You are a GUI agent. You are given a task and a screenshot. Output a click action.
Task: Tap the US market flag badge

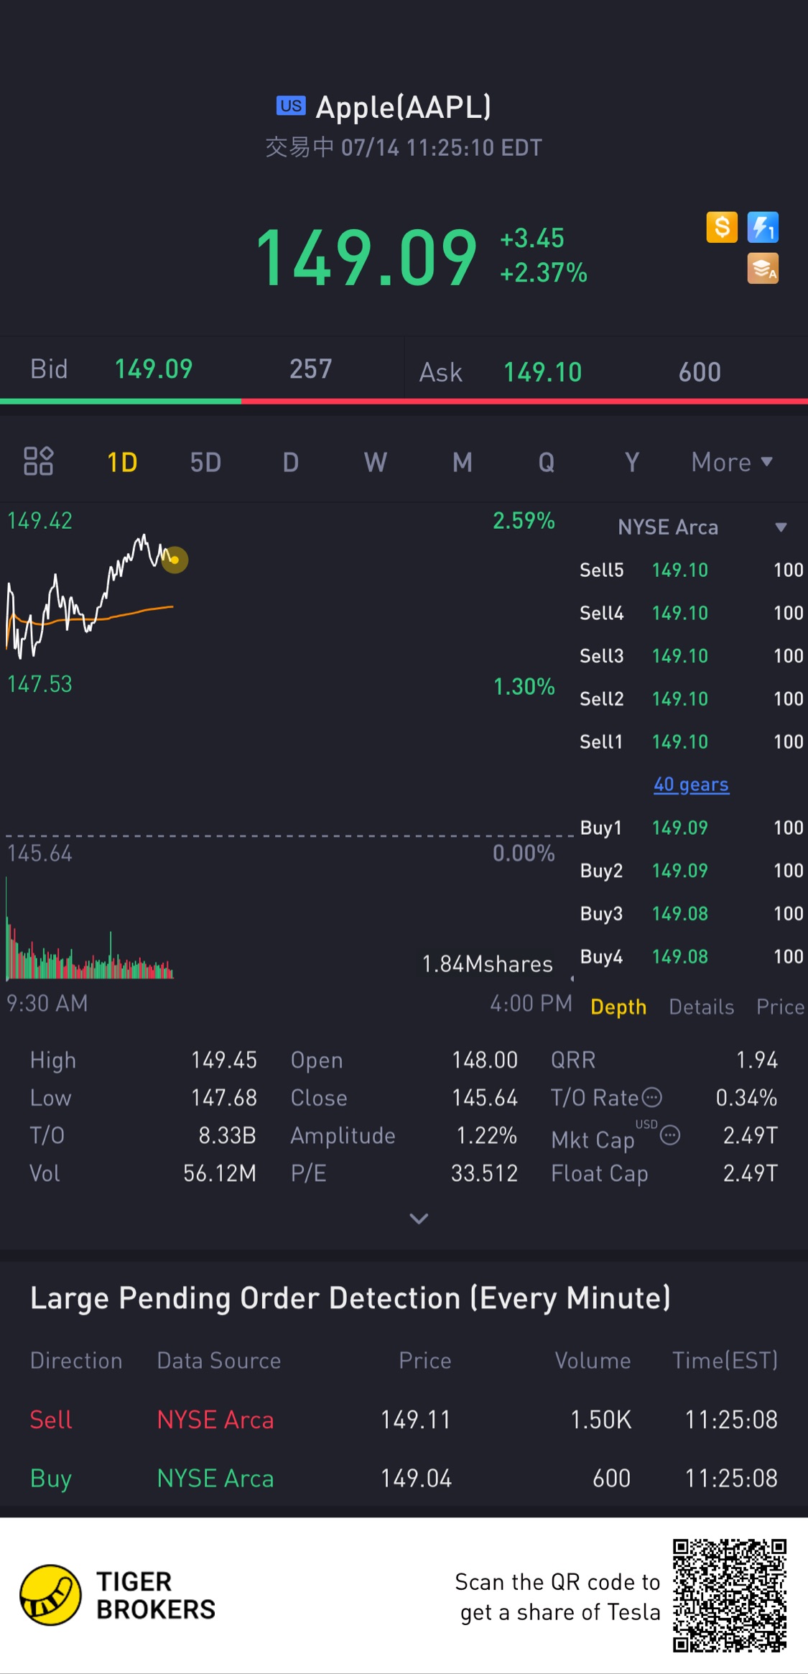tap(291, 106)
